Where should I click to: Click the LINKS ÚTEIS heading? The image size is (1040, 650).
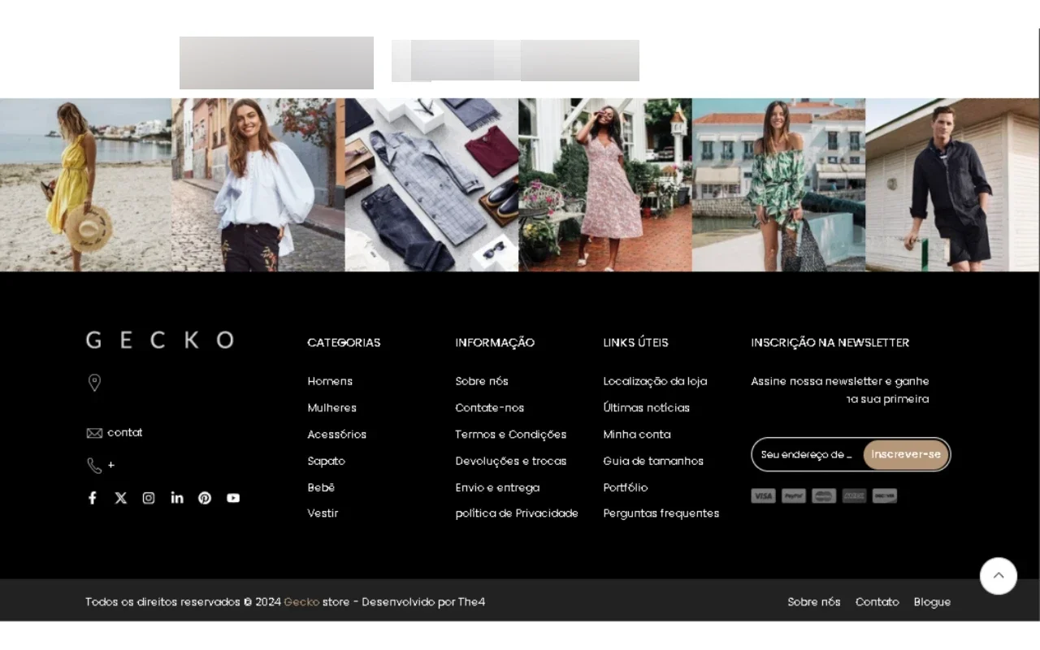635,343
